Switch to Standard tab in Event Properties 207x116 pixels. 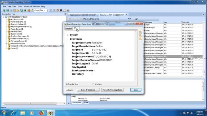[69, 28]
